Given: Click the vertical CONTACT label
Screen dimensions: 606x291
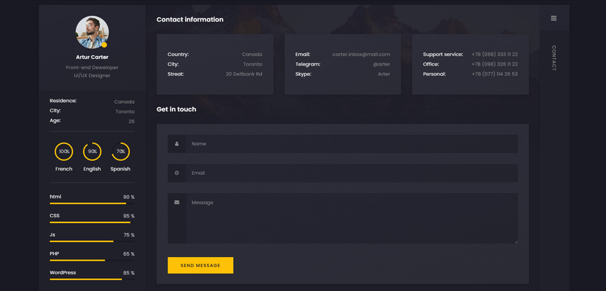Looking at the screenshot, I should (554, 58).
